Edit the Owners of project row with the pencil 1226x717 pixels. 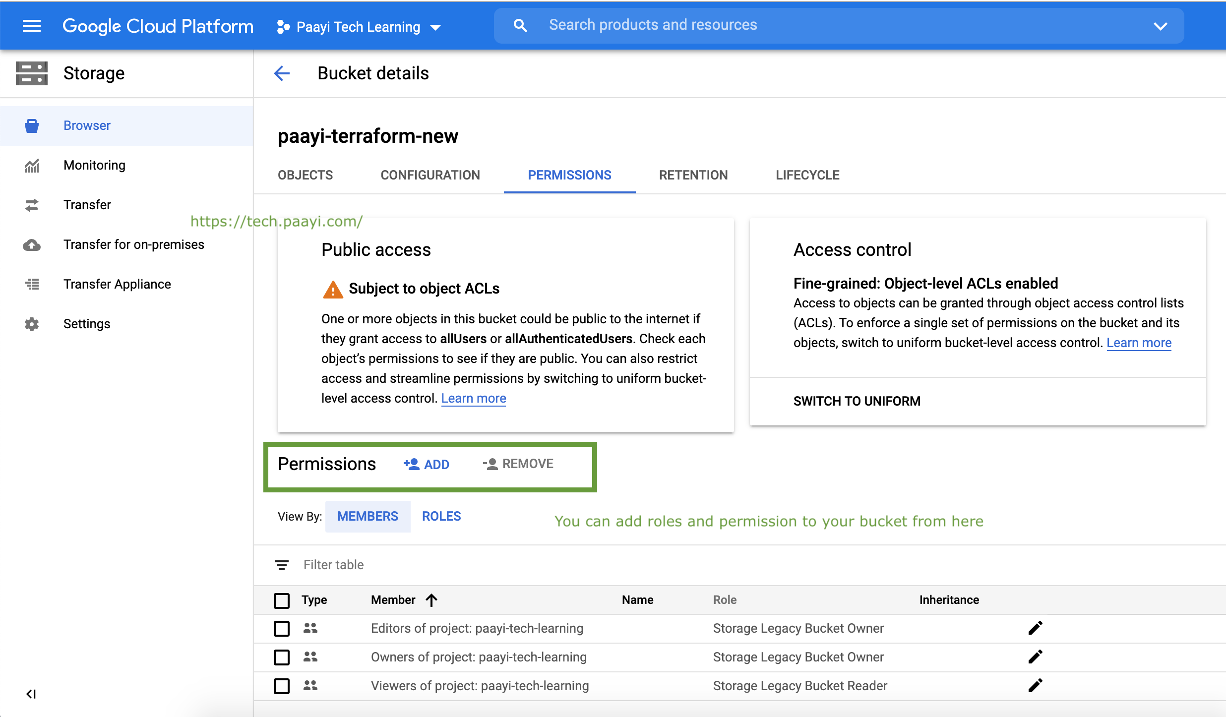[x=1036, y=657]
